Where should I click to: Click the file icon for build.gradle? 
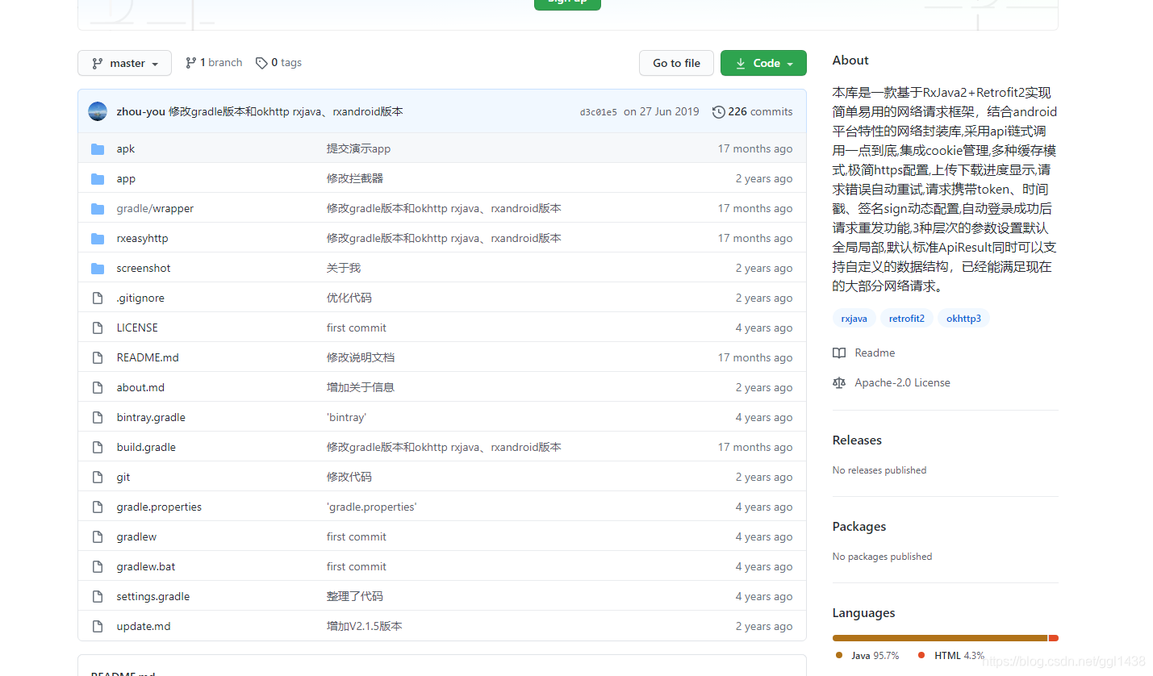click(x=98, y=447)
